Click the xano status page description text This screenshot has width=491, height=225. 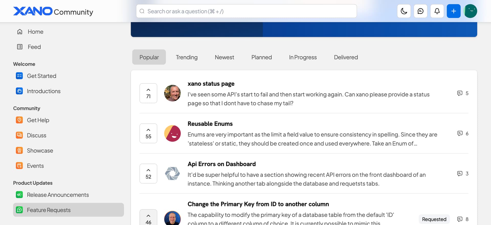[x=309, y=99]
